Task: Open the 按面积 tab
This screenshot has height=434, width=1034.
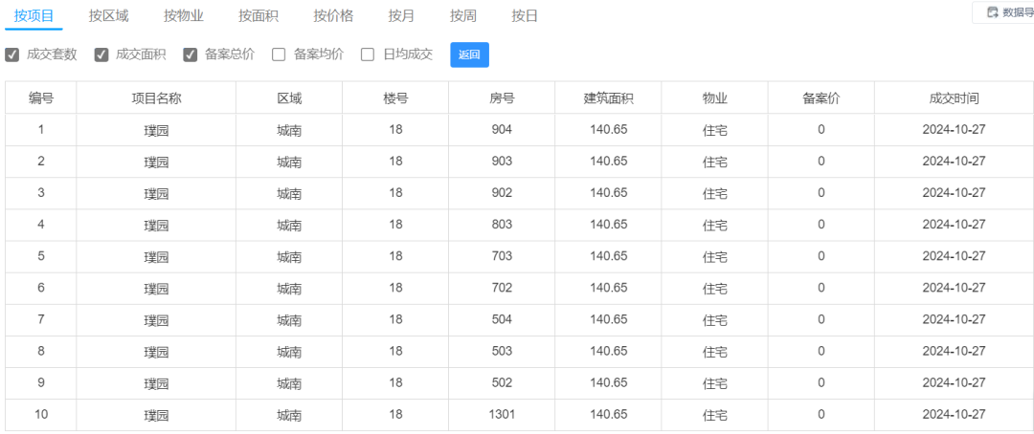Action: click(x=258, y=16)
